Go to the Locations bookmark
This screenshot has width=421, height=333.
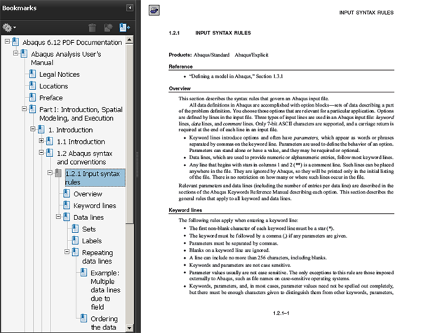[54, 86]
